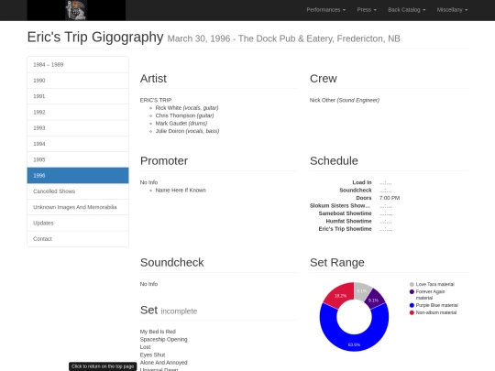Open the 1995 year entry
The image size is (495, 371).
(x=78, y=159)
